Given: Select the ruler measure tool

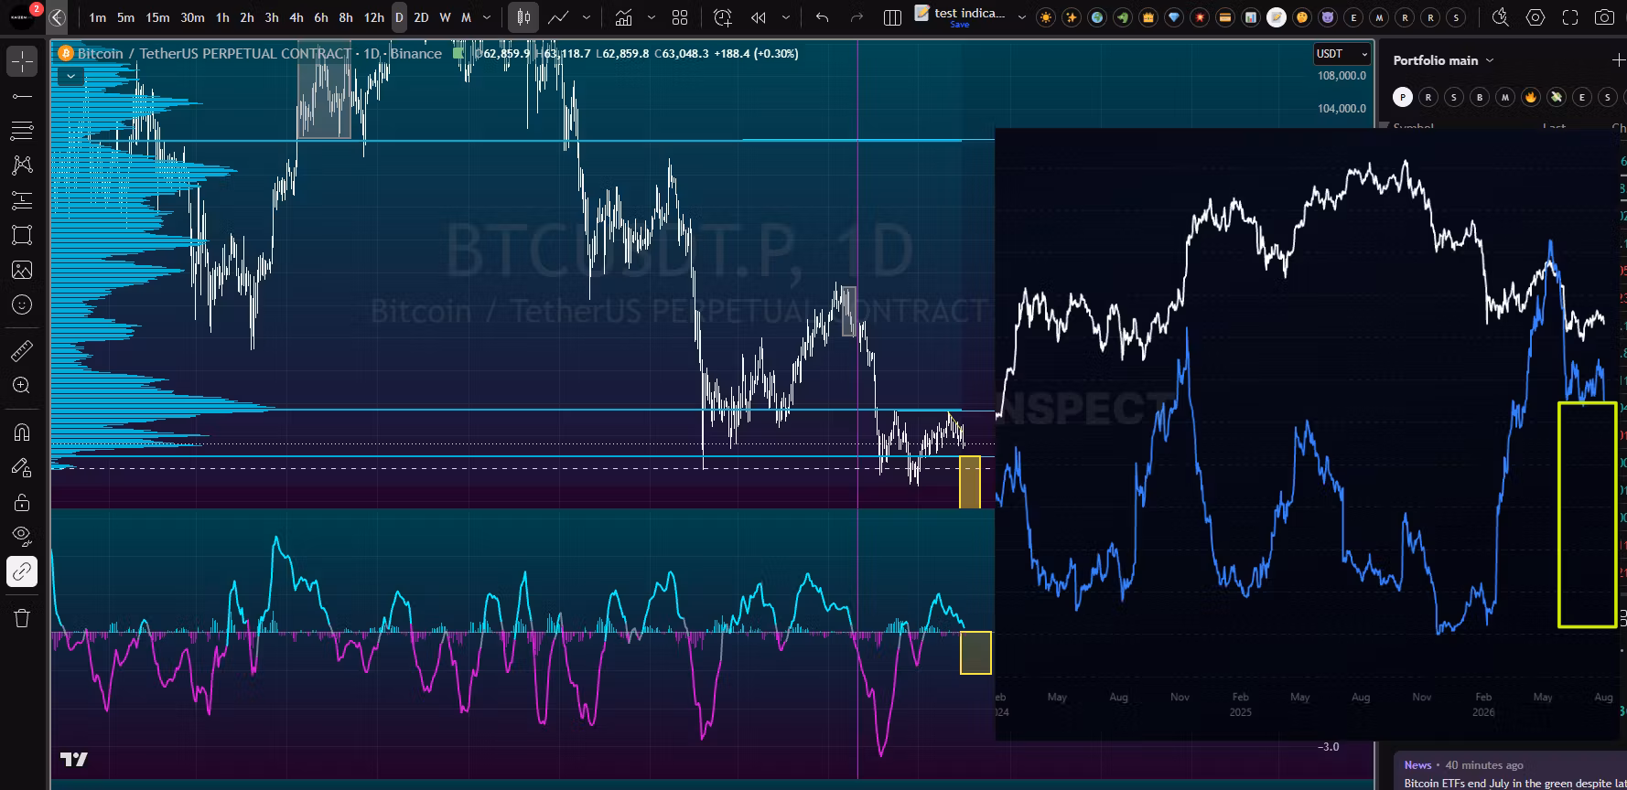Looking at the screenshot, I should click(22, 350).
